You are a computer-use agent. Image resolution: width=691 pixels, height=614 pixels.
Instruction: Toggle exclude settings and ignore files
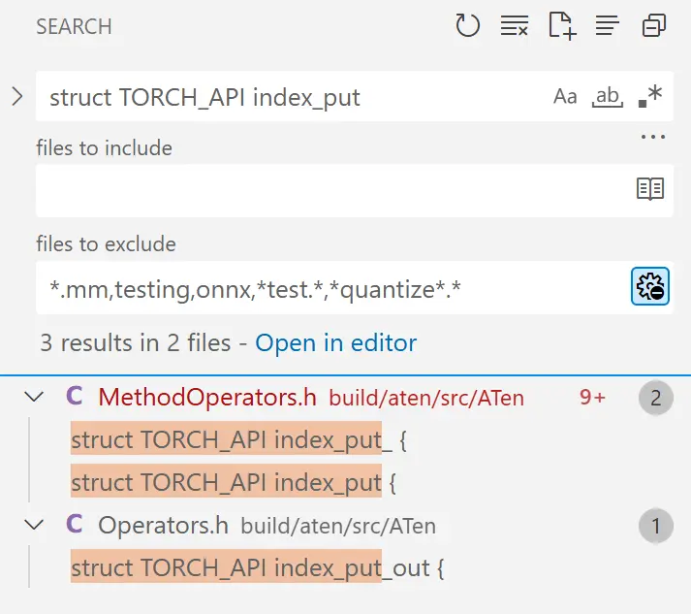pyautogui.click(x=649, y=287)
